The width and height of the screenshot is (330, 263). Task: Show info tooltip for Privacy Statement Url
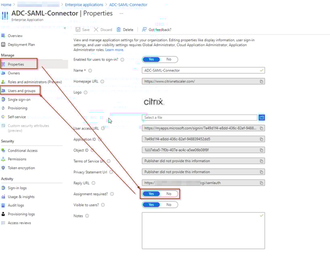[x=111, y=172]
